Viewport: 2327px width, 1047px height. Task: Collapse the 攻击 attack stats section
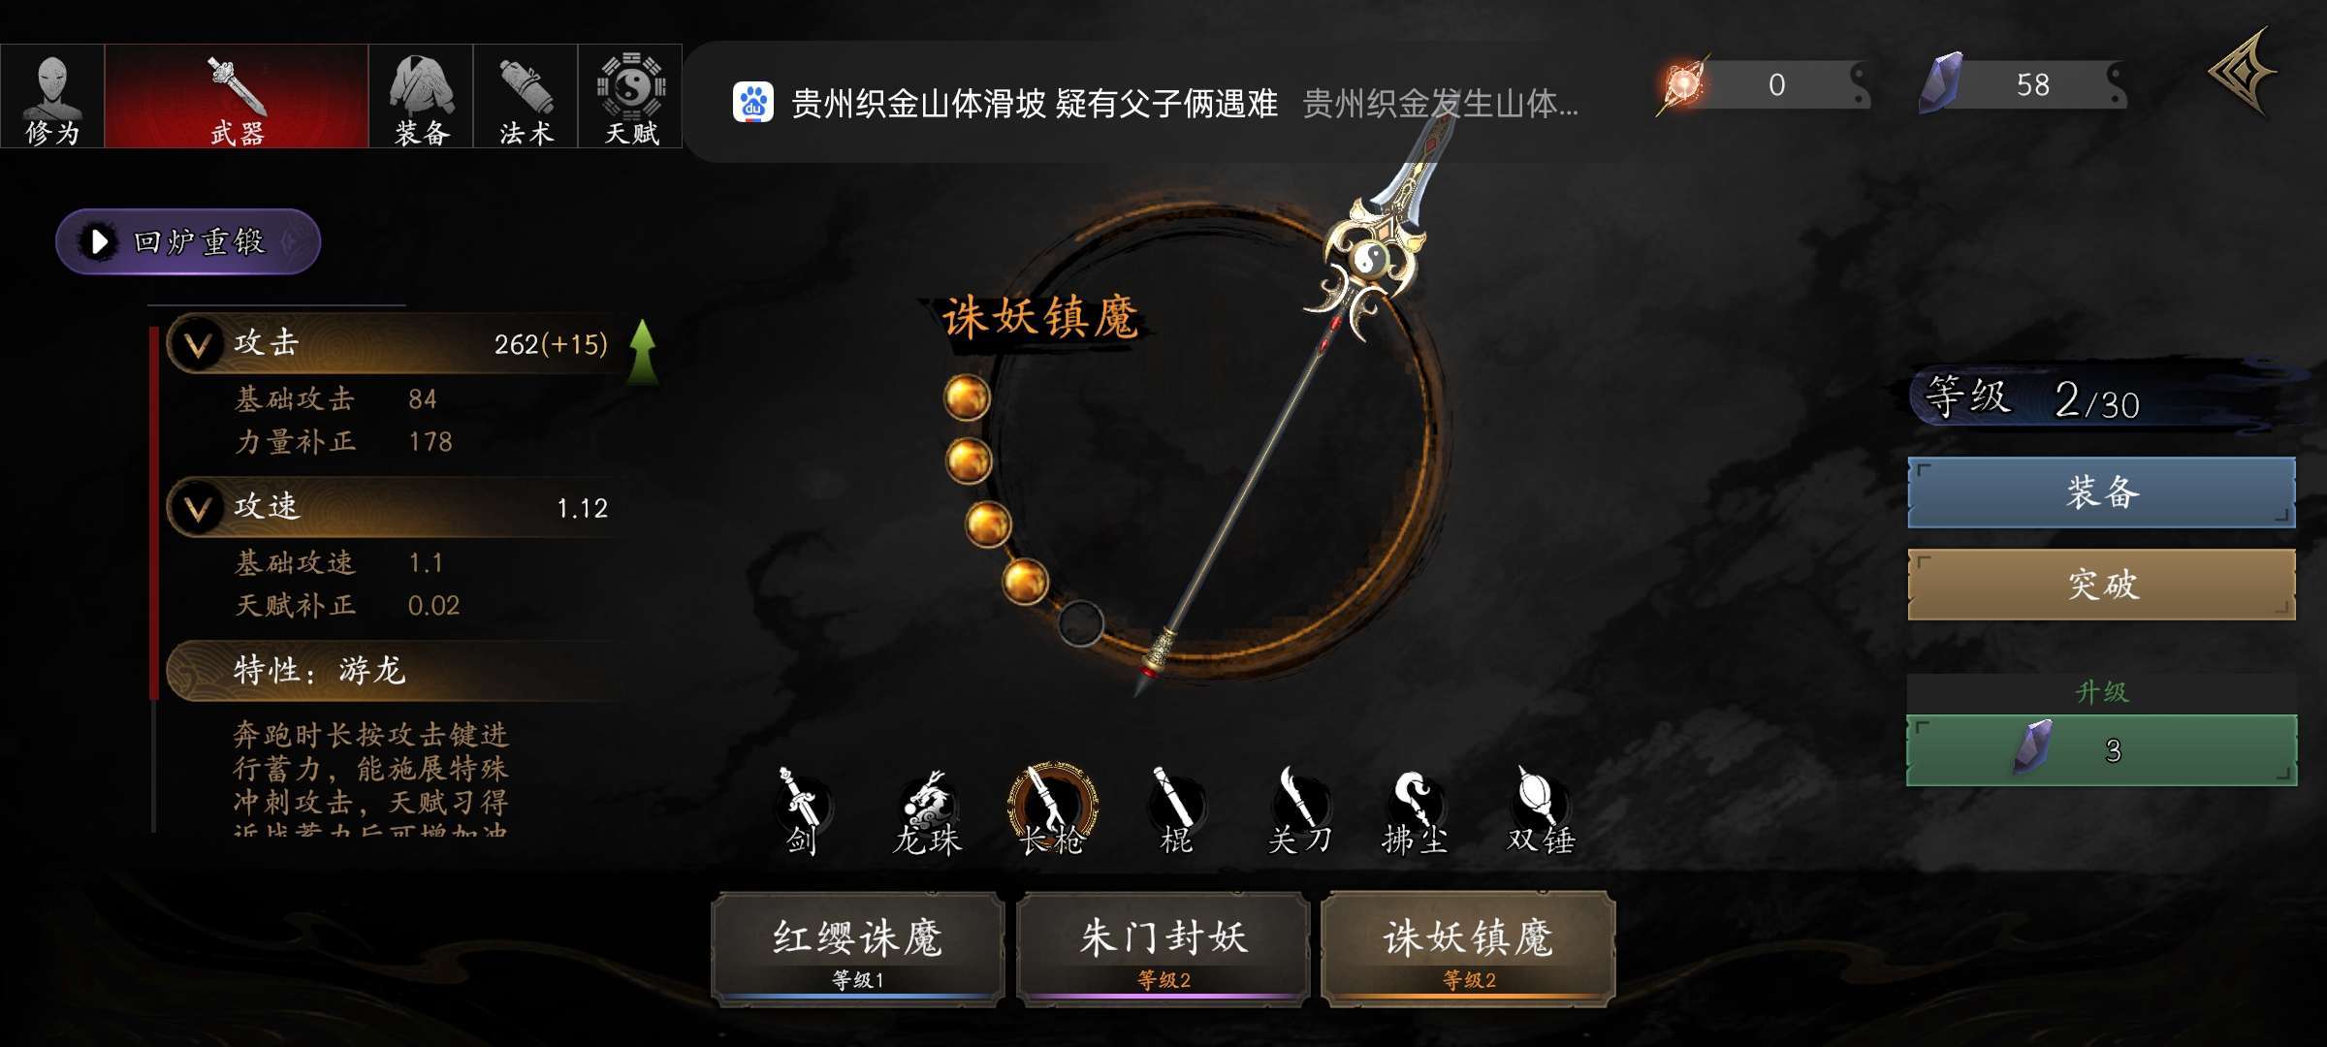pos(198,344)
